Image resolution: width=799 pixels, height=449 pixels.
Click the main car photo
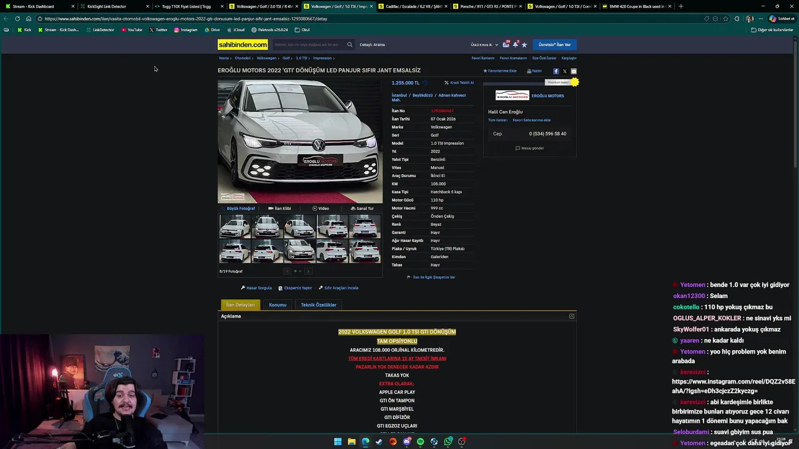(300, 141)
